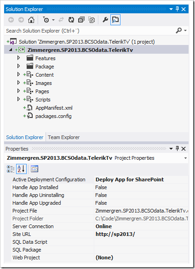Screen dimensions: 195x269
Task: Expand the Features folder
Action: coord(18,58)
